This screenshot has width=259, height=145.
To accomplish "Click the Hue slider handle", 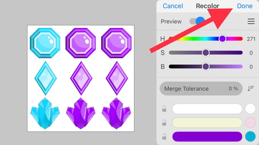I will click(222, 39).
